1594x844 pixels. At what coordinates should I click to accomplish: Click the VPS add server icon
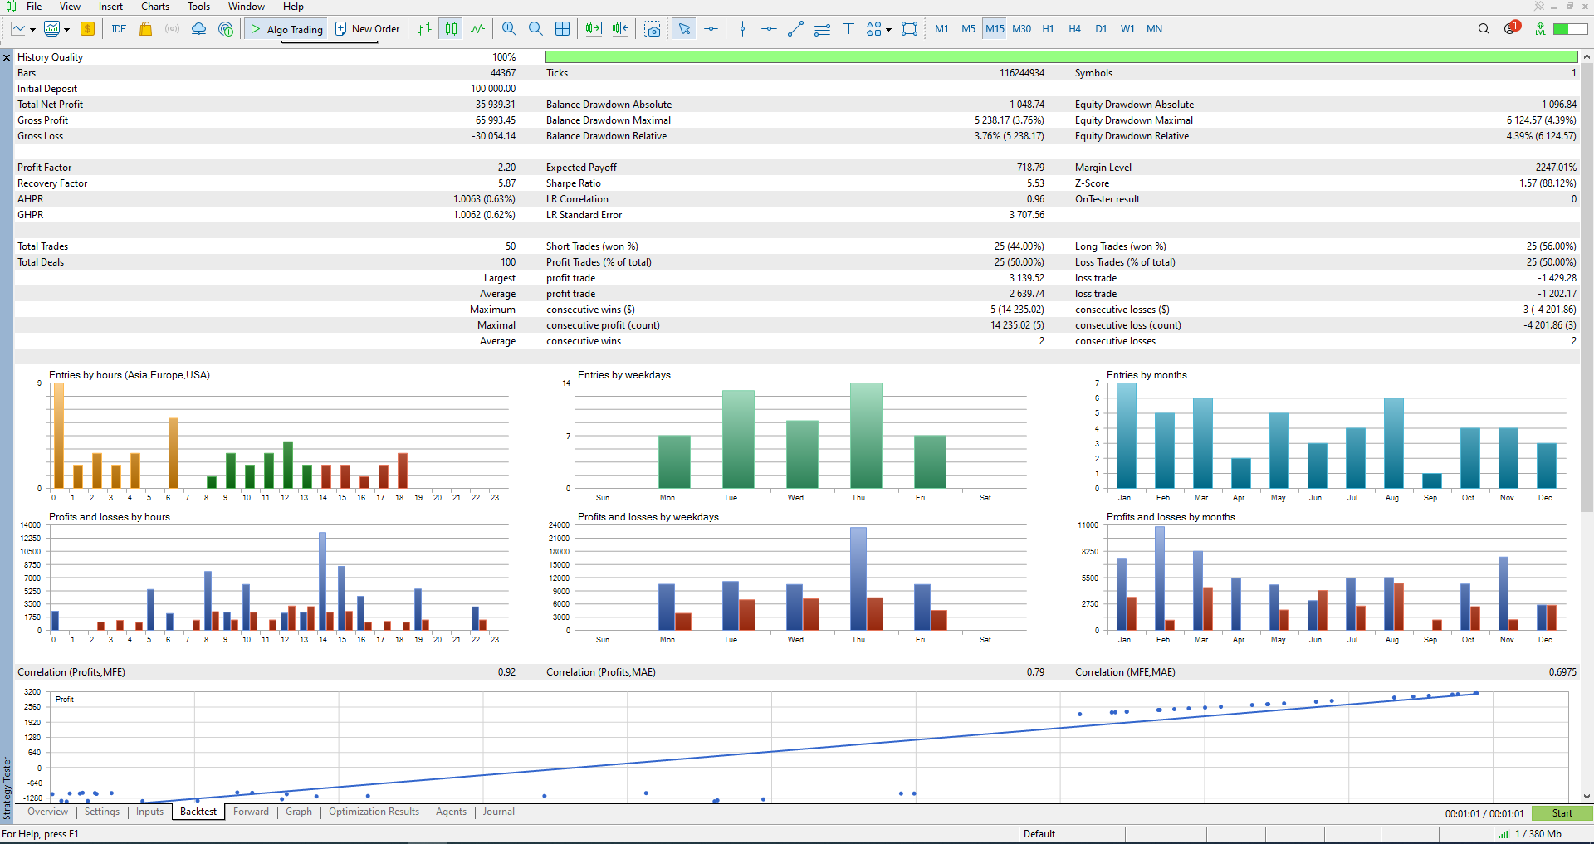pos(226,29)
